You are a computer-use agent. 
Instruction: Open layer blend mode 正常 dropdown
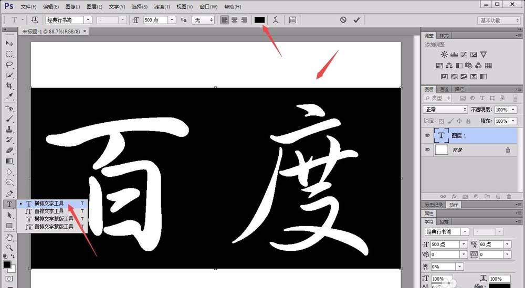(445, 110)
